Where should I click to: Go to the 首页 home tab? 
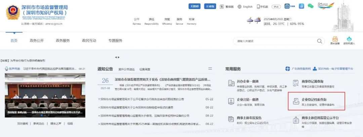coord(14,41)
